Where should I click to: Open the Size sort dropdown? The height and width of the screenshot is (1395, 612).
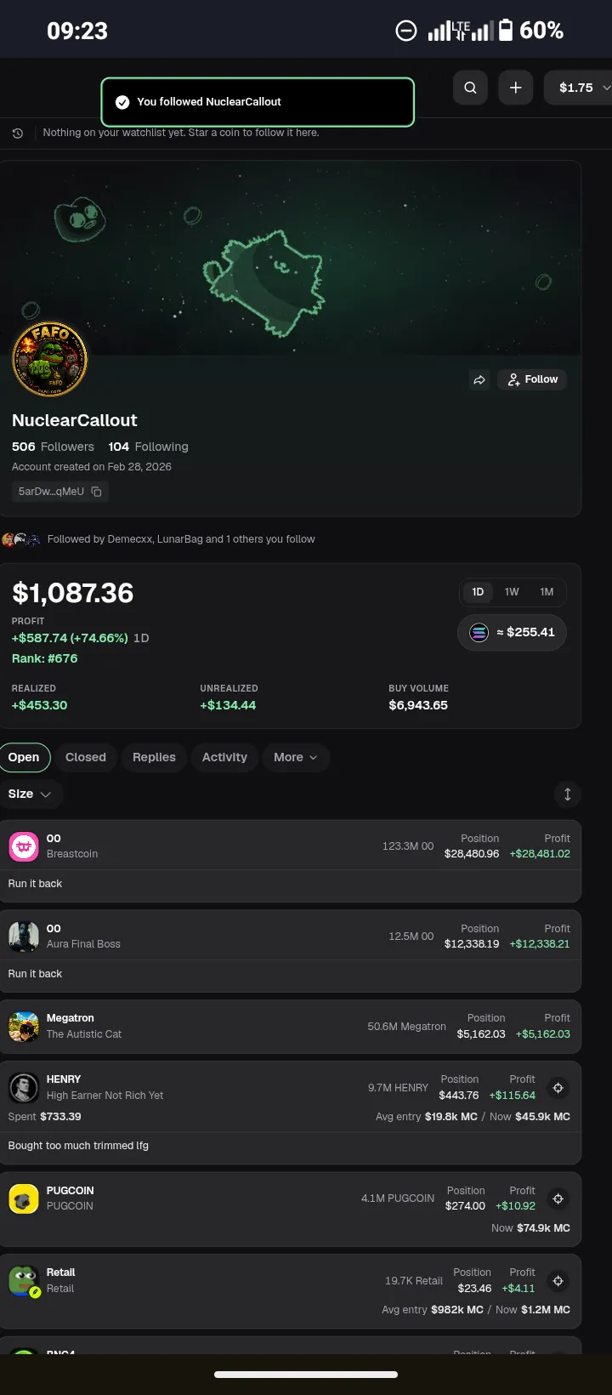pos(30,794)
